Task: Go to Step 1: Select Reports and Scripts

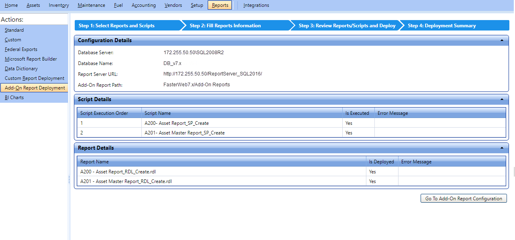Action: (x=116, y=26)
